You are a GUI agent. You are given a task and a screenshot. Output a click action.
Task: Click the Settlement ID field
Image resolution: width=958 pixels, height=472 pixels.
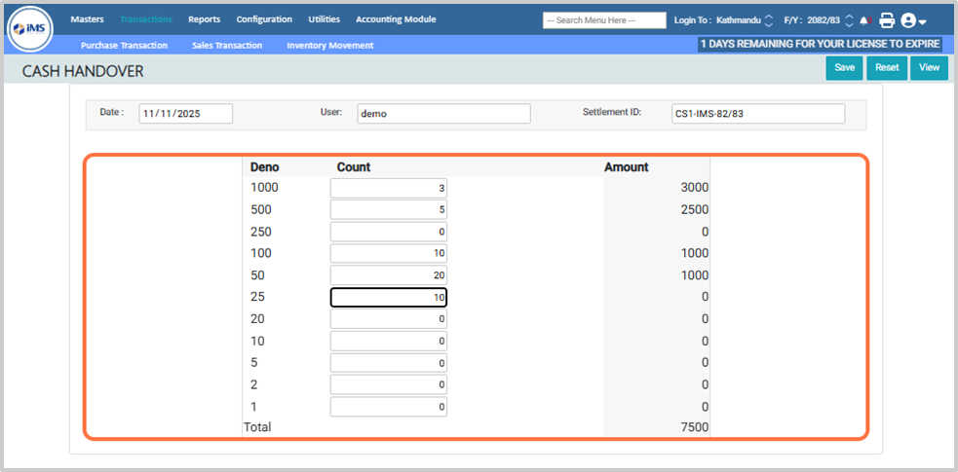click(757, 114)
